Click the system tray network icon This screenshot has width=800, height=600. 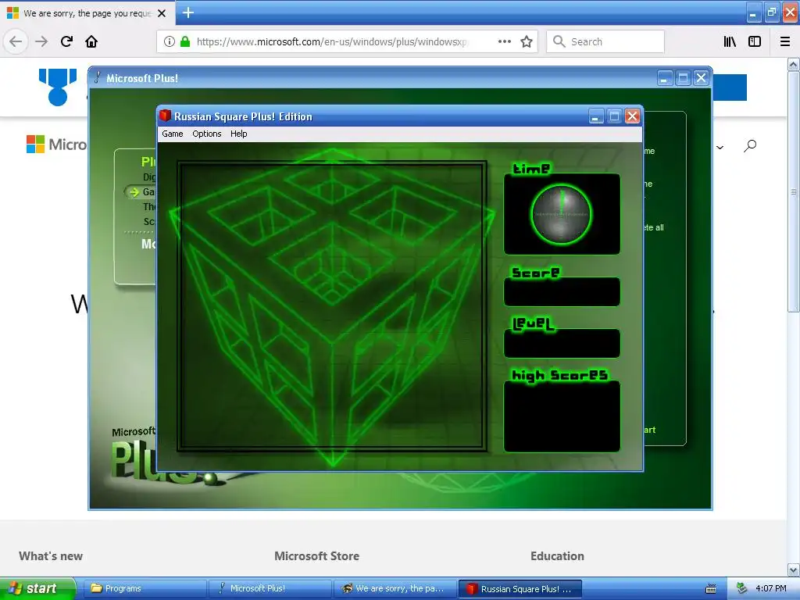pos(741,589)
